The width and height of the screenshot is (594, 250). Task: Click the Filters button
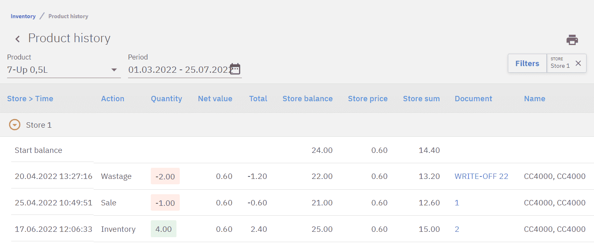(527, 63)
